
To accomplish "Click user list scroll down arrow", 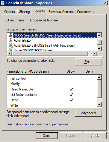I will tap(99, 49).
